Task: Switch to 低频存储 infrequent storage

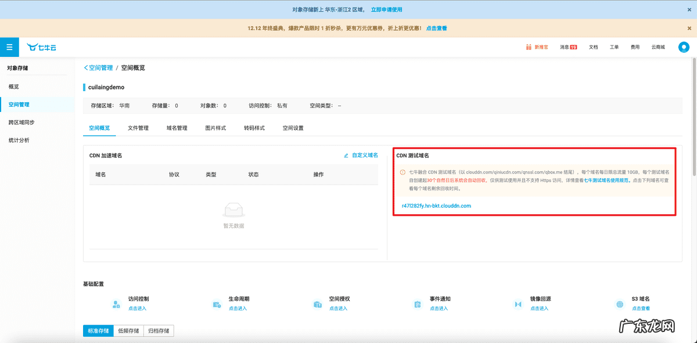Action: [x=128, y=330]
